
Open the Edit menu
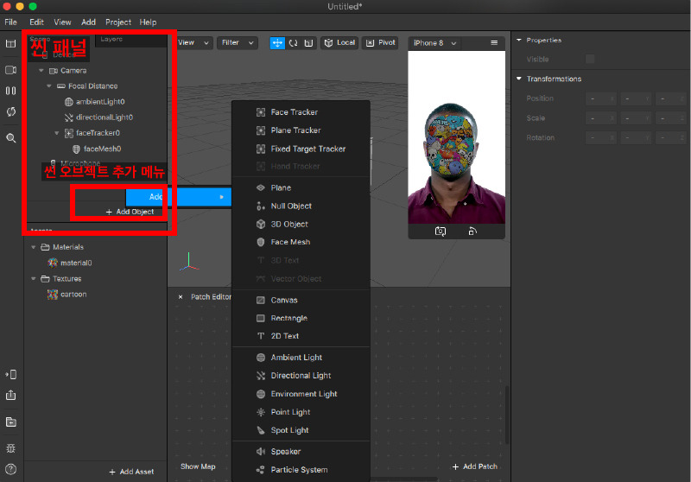coord(36,22)
